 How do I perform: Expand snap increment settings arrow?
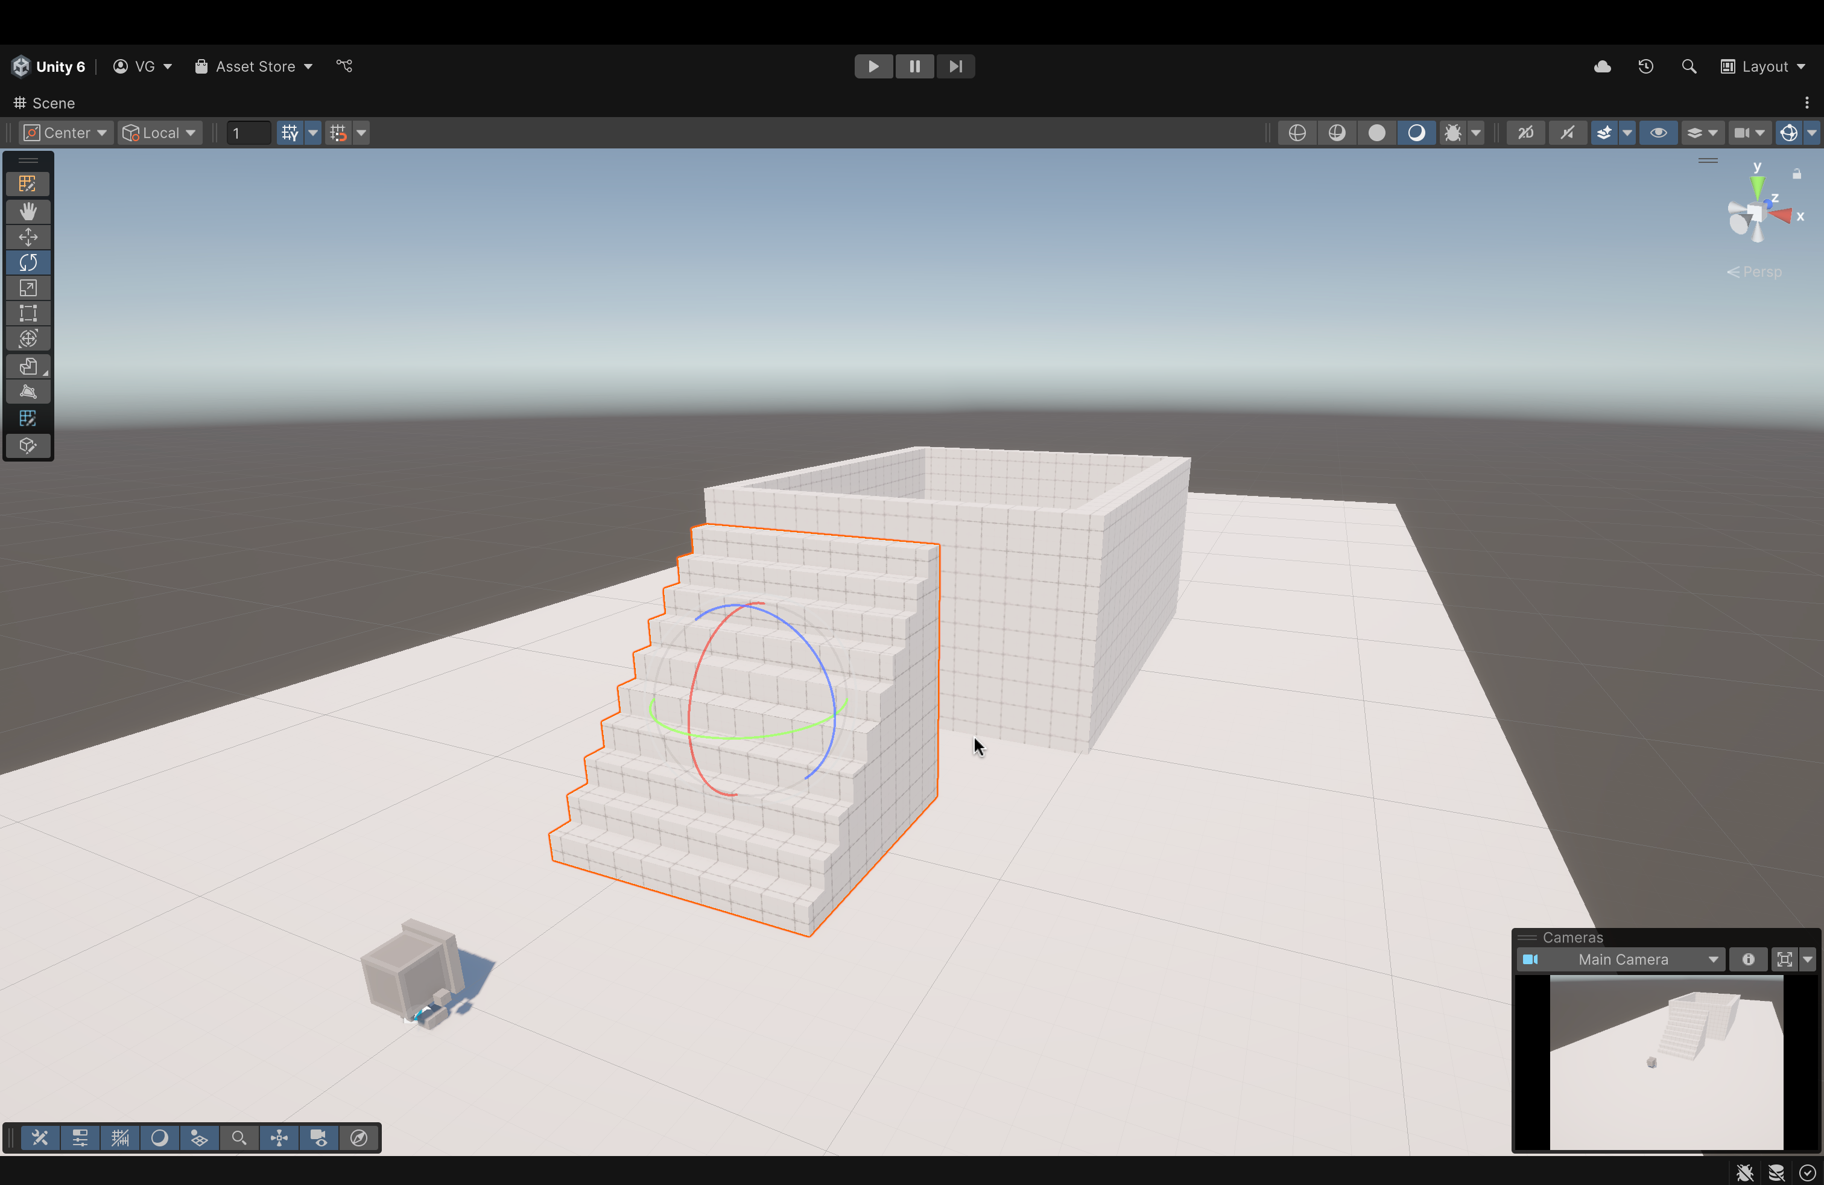(x=361, y=133)
